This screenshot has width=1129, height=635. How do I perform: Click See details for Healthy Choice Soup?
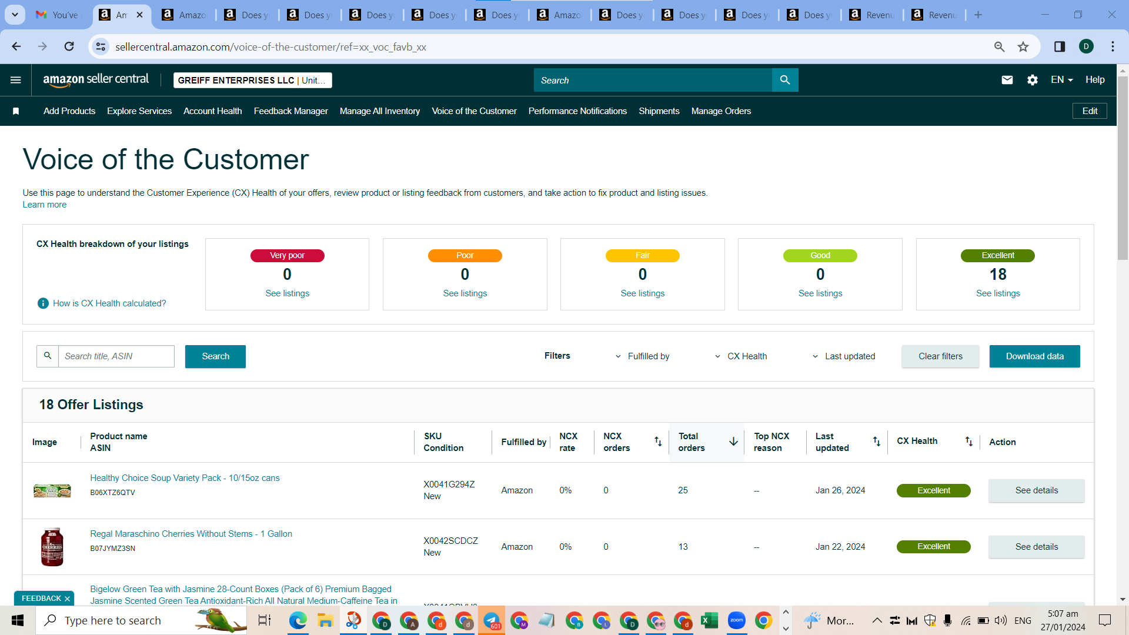click(x=1036, y=490)
